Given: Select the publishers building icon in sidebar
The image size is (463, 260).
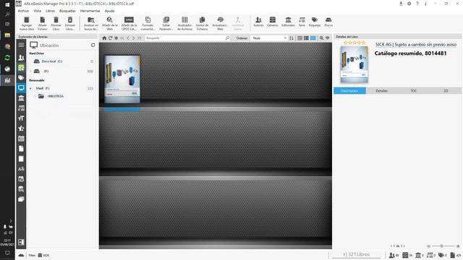Looking at the screenshot, I should (x=21, y=98).
